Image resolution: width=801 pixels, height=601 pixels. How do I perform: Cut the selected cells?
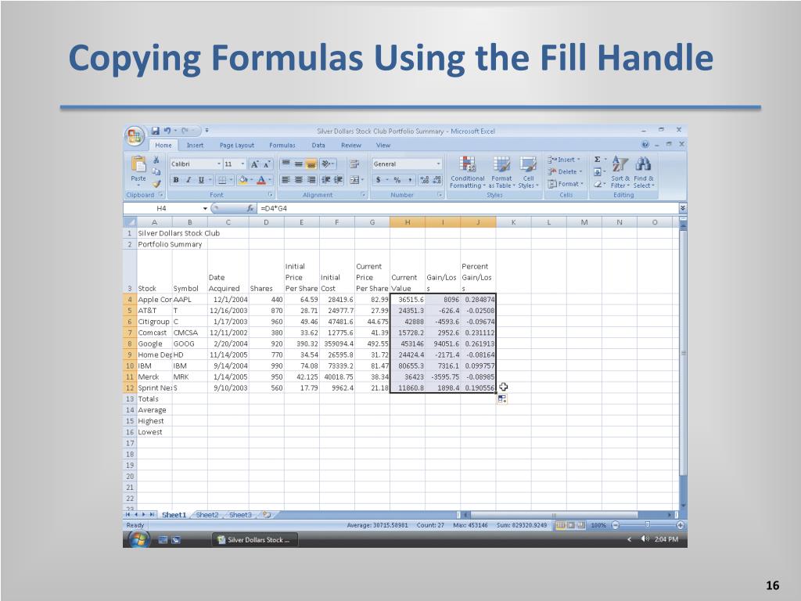point(156,160)
